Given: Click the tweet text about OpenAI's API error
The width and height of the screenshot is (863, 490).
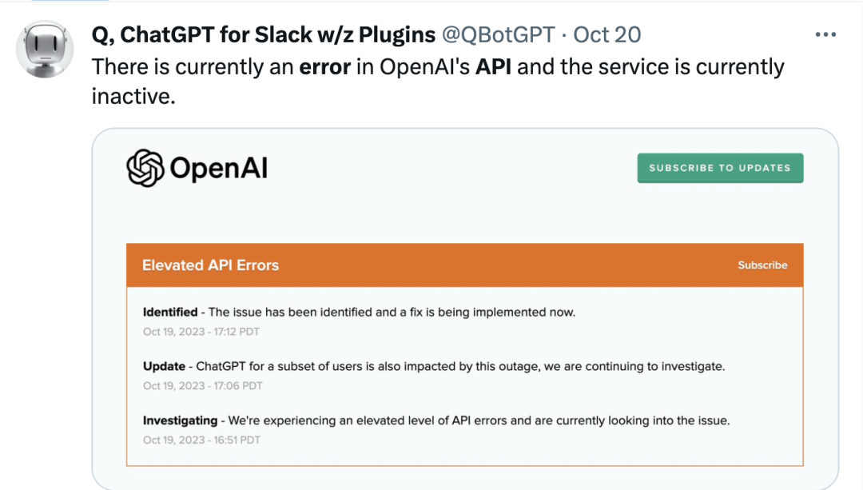Looking at the screenshot, I should 438,81.
